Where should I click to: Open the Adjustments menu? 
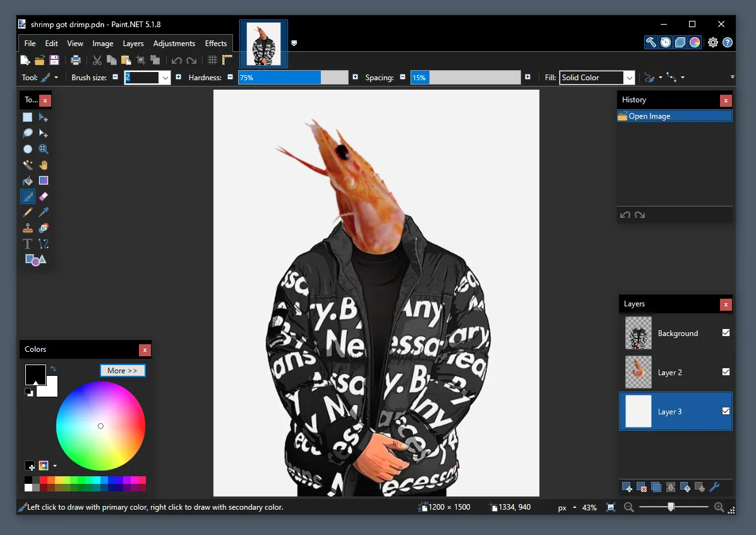[x=174, y=43]
